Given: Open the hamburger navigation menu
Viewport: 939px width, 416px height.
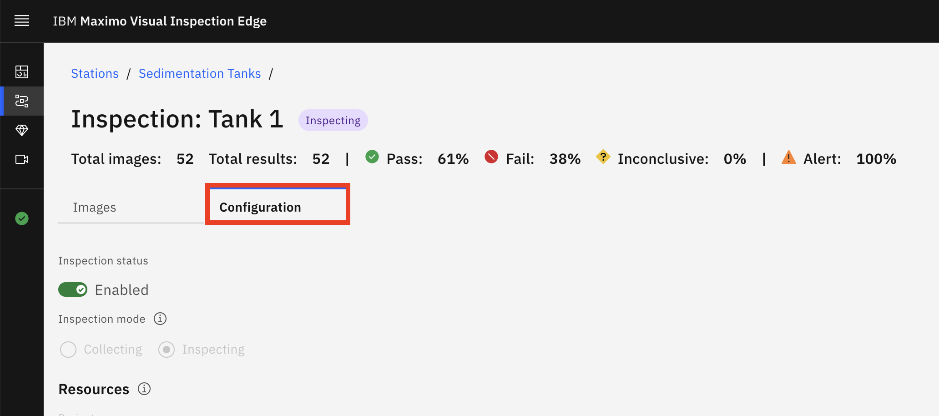Looking at the screenshot, I should (x=22, y=21).
